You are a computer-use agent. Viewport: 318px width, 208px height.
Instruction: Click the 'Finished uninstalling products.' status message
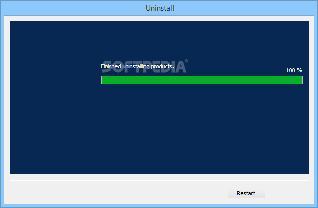coord(137,66)
